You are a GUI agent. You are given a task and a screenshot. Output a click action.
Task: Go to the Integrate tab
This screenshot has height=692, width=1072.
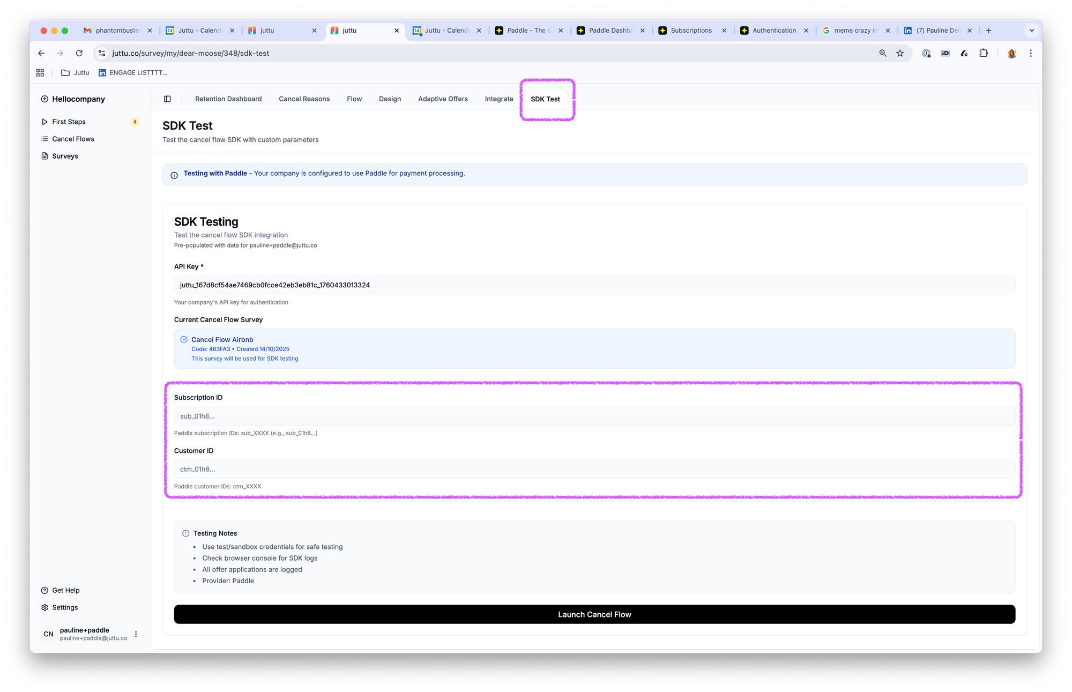pos(498,99)
